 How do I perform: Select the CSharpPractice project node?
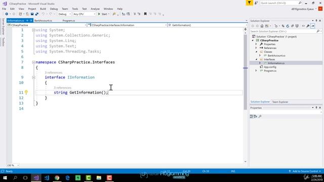[269, 40]
